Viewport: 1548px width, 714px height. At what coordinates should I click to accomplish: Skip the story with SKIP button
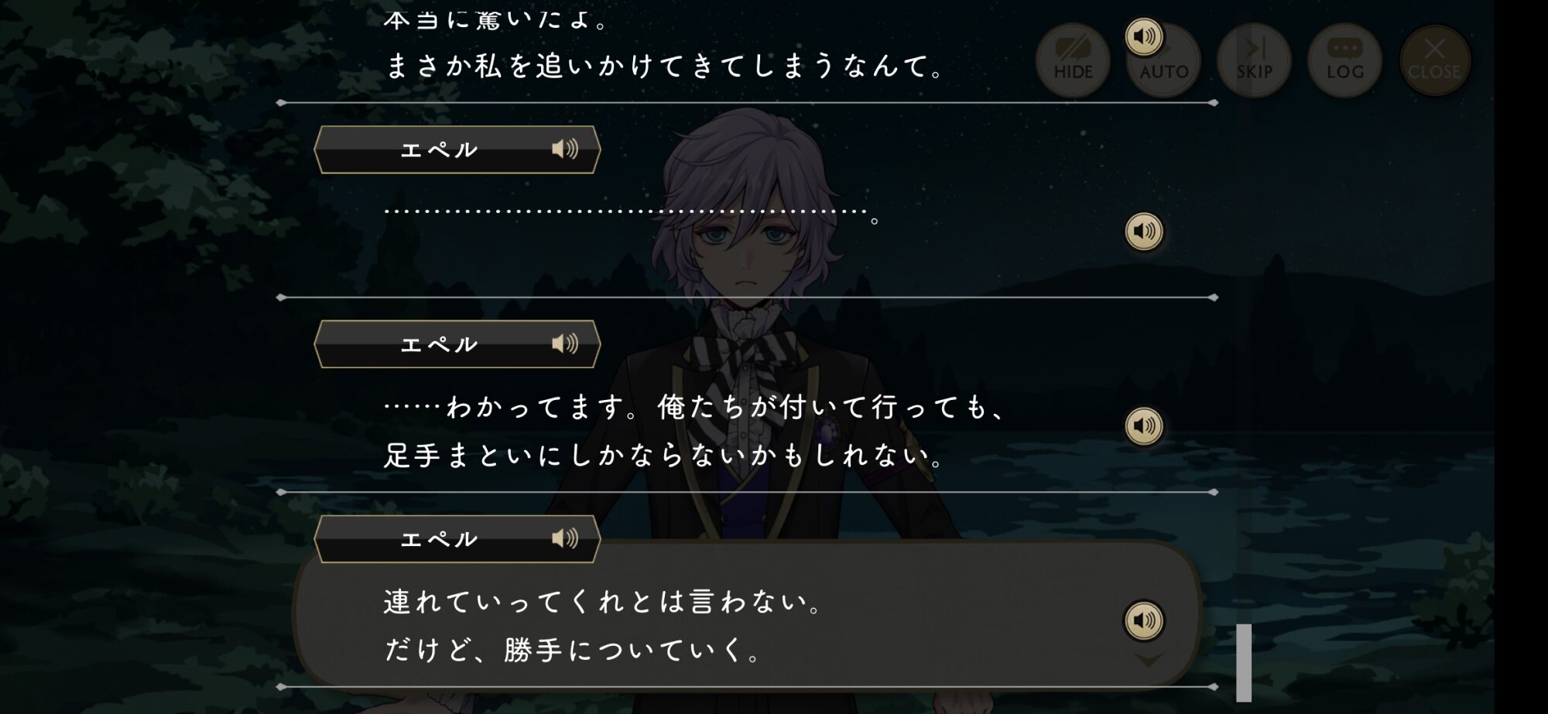[x=1254, y=60]
